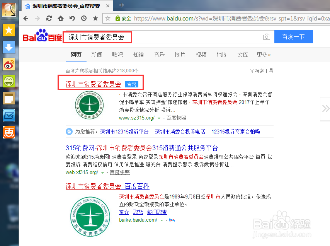Switch to the 视频 tab
Viewport: 330px width, 246px height.
click(201, 55)
